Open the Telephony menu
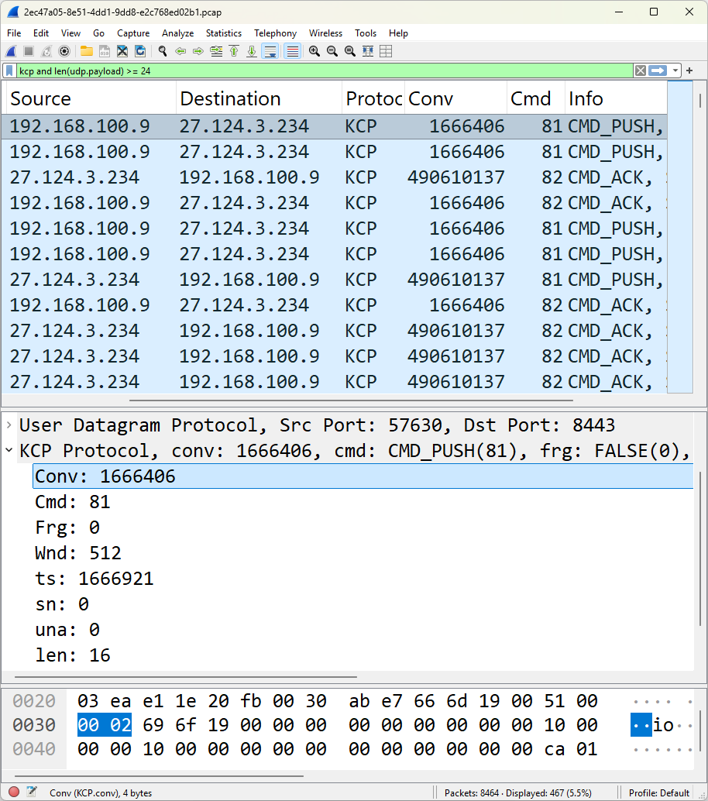Image resolution: width=708 pixels, height=801 pixels. [x=275, y=33]
